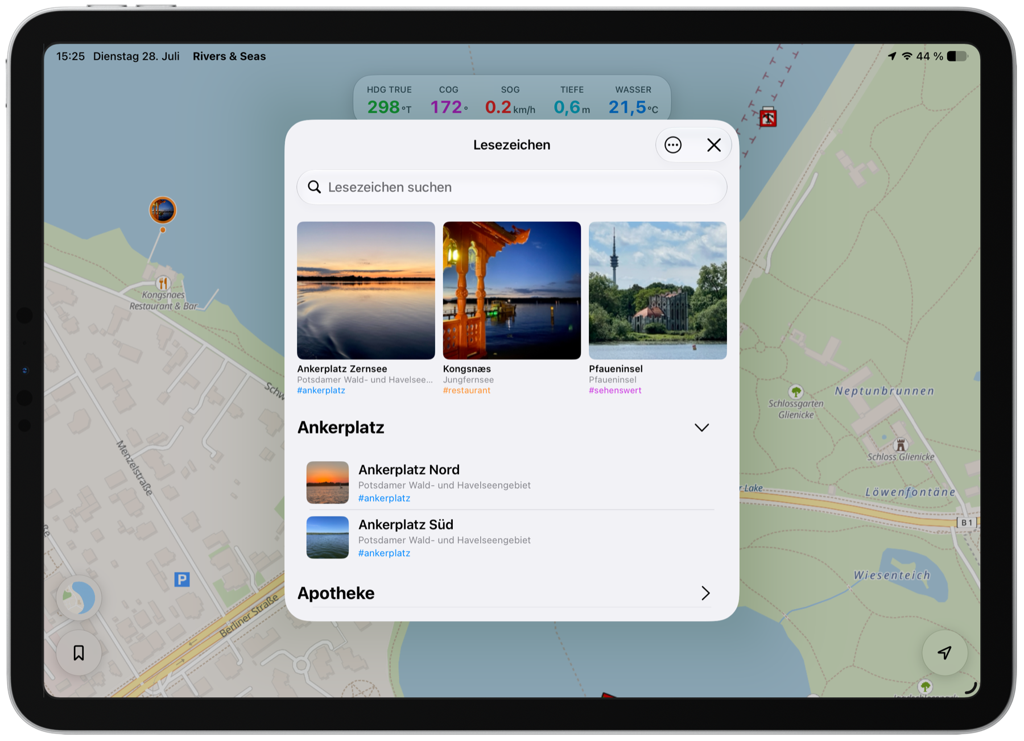1024x741 pixels.
Task: Tap the Schlossgarten Glienicke tree icon
Action: point(796,391)
